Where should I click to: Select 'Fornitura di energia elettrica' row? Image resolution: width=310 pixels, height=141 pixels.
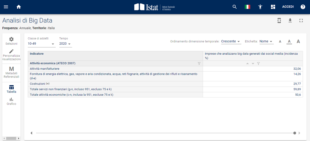tap(115, 76)
